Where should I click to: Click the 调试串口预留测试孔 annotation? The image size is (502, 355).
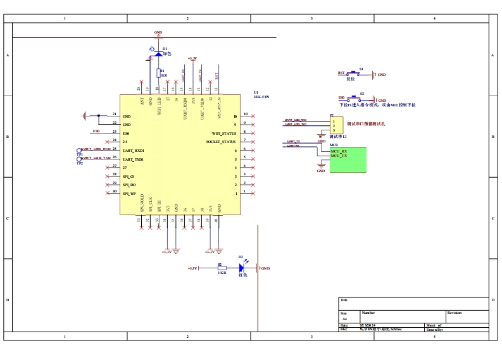[366, 124]
